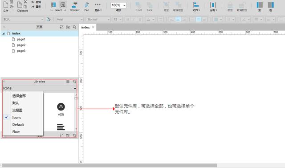This screenshot has width=285, height=168.
Task: Open the Normal font weight dropdown
Action: [x=98, y=19]
